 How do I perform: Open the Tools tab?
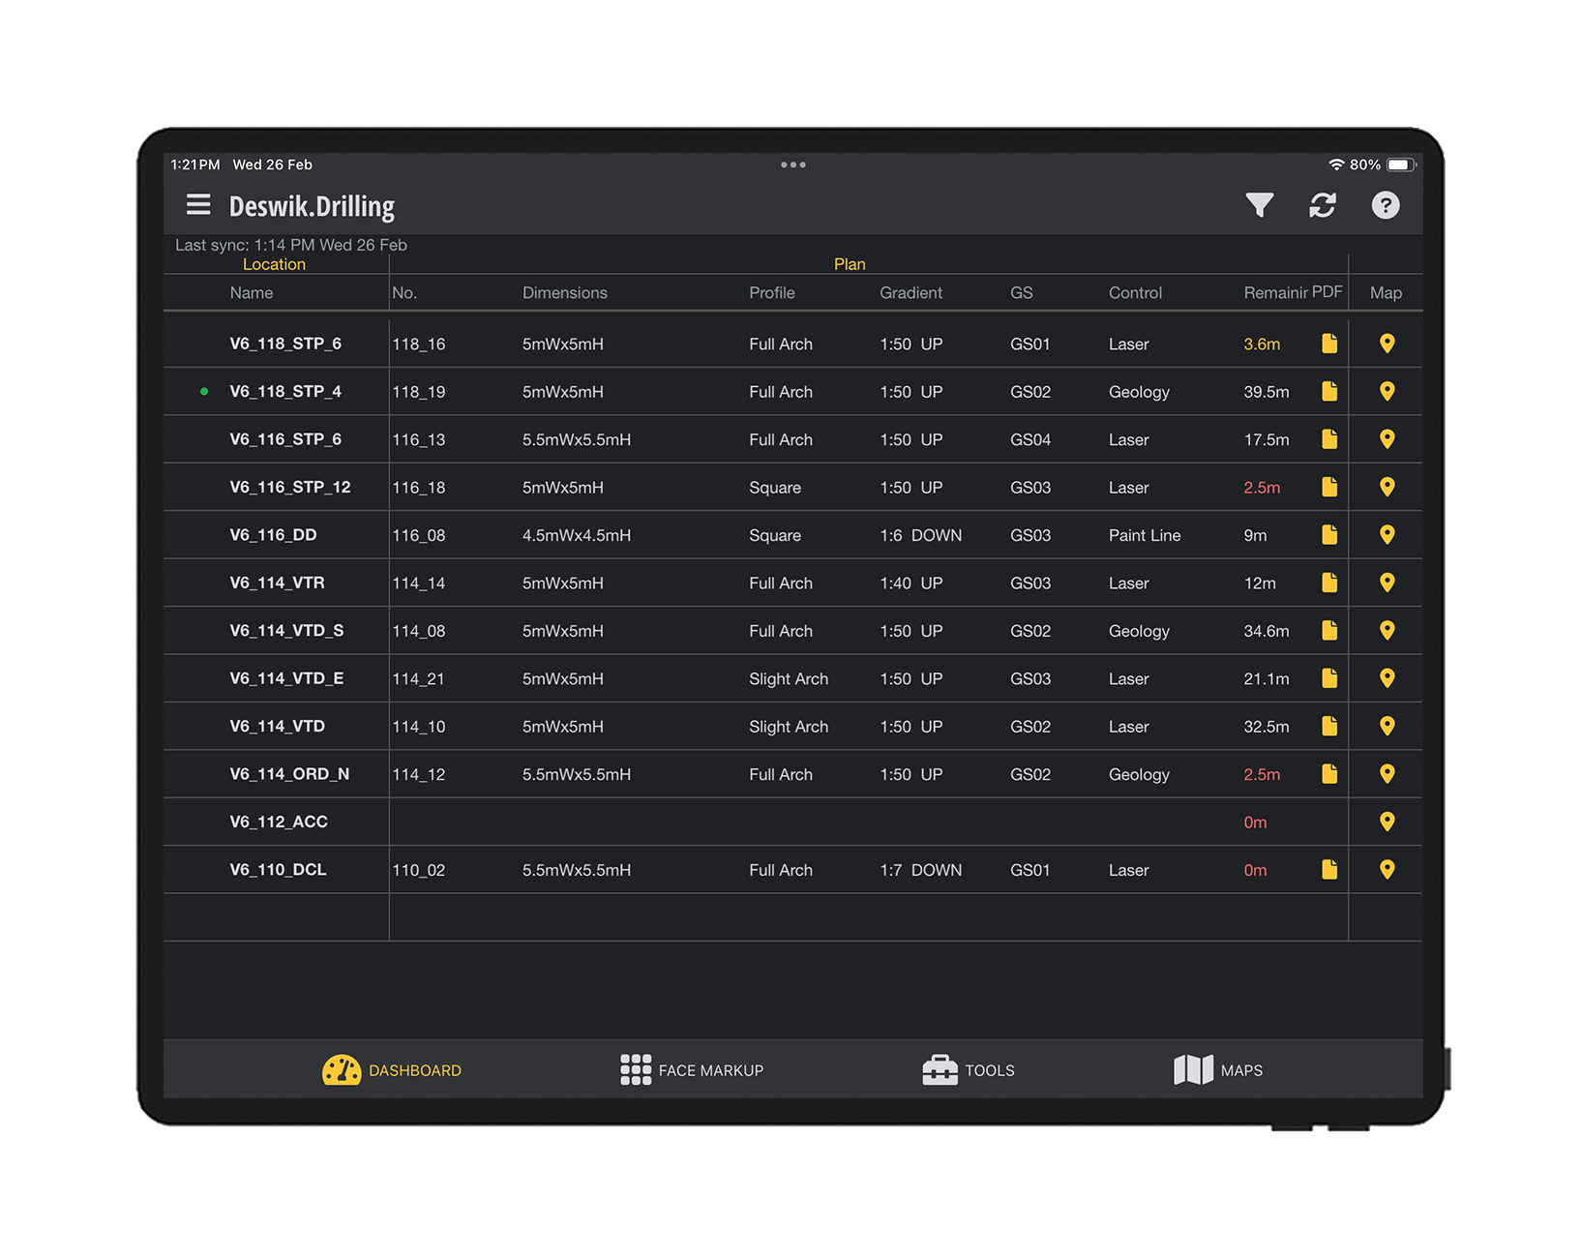tap(969, 1070)
